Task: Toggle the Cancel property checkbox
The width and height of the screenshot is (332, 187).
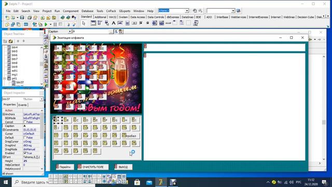Action: coord(25,122)
